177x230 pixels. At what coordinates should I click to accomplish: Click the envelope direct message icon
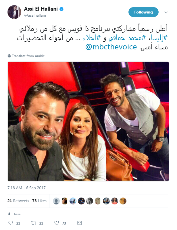click(x=80, y=223)
